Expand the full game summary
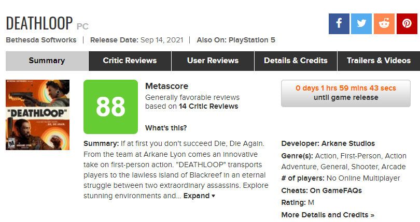Image resolution: width=420 pixels, height=222 pixels. pyautogui.click(x=199, y=196)
